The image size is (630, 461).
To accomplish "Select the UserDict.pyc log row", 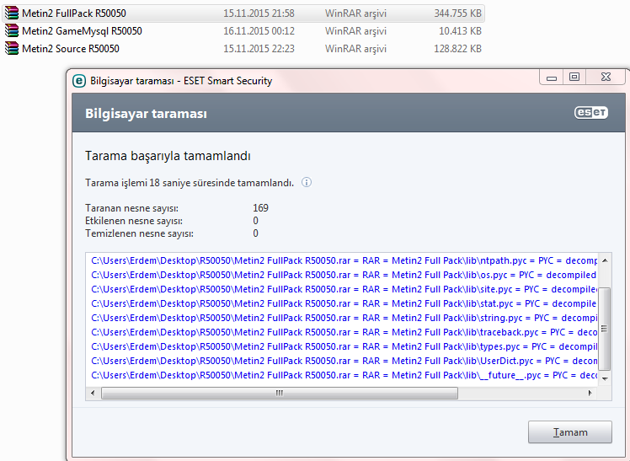I will pos(344,361).
